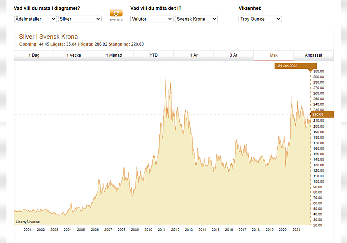Image resolution: width=347 pixels, height=243 pixels.
Task: Open the Anpassat custom range tab
Action: tap(313, 55)
